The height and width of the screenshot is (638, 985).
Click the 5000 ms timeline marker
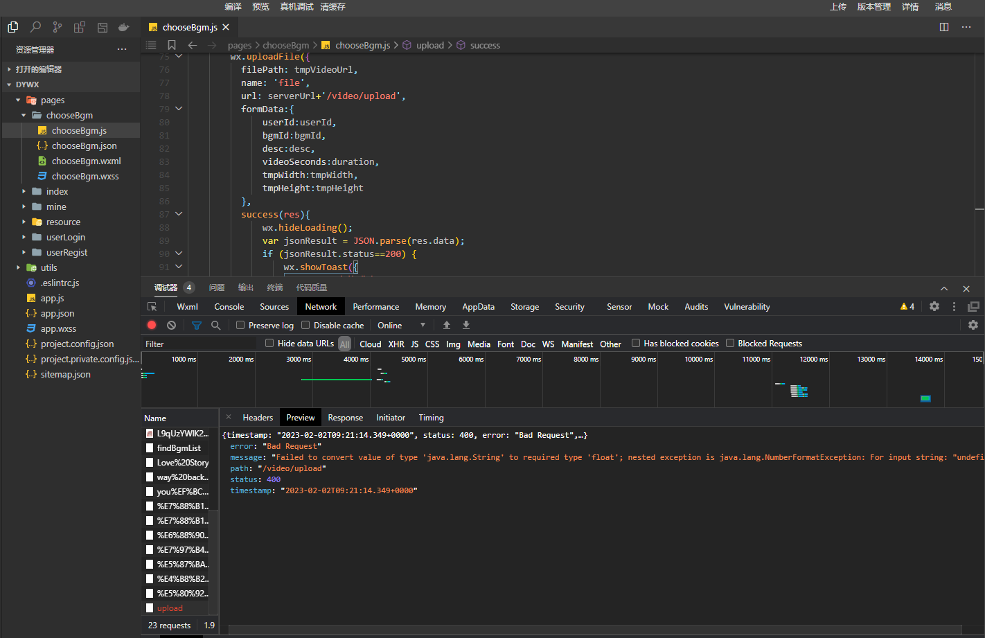click(414, 359)
